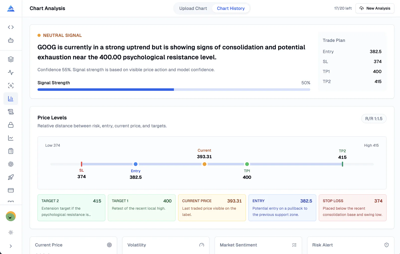
Task: Open the rocket sidebar item
Action: 11,177
